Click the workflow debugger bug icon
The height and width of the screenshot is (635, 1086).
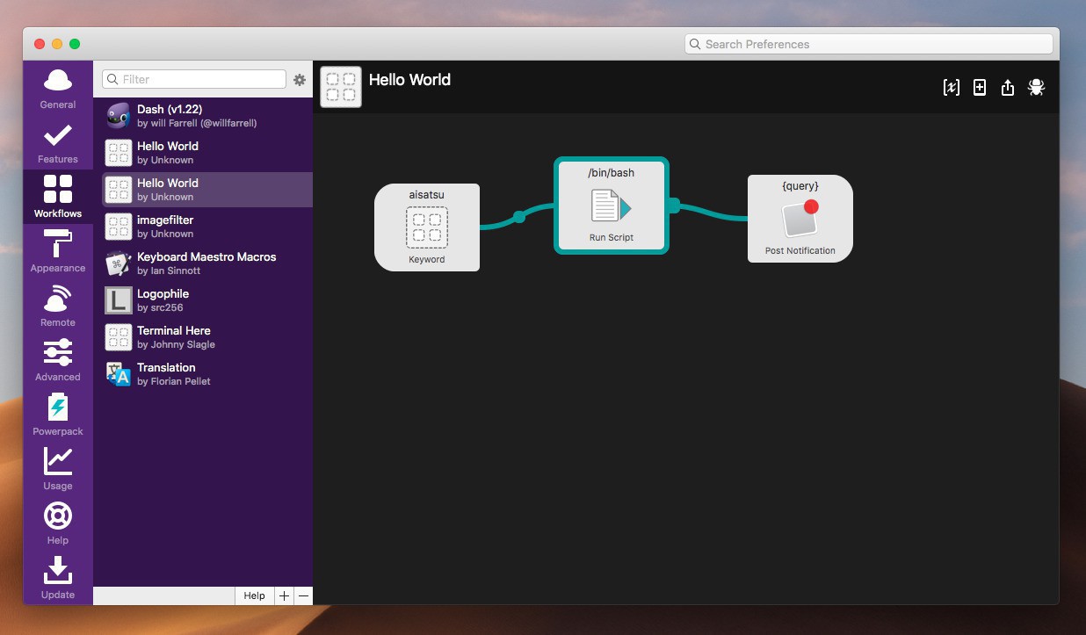coord(1036,87)
